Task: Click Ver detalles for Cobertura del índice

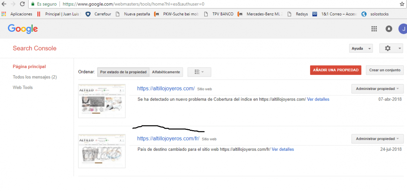Action: coord(318,100)
